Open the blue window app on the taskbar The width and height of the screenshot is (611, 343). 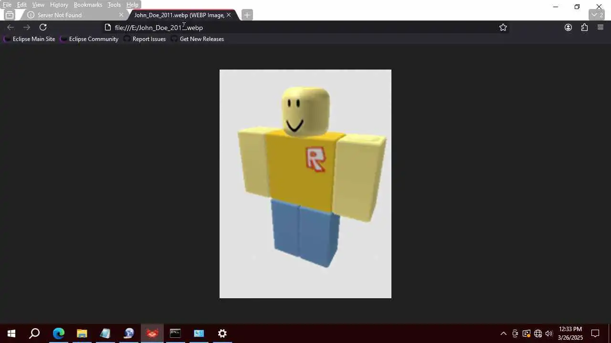coord(199,333)
